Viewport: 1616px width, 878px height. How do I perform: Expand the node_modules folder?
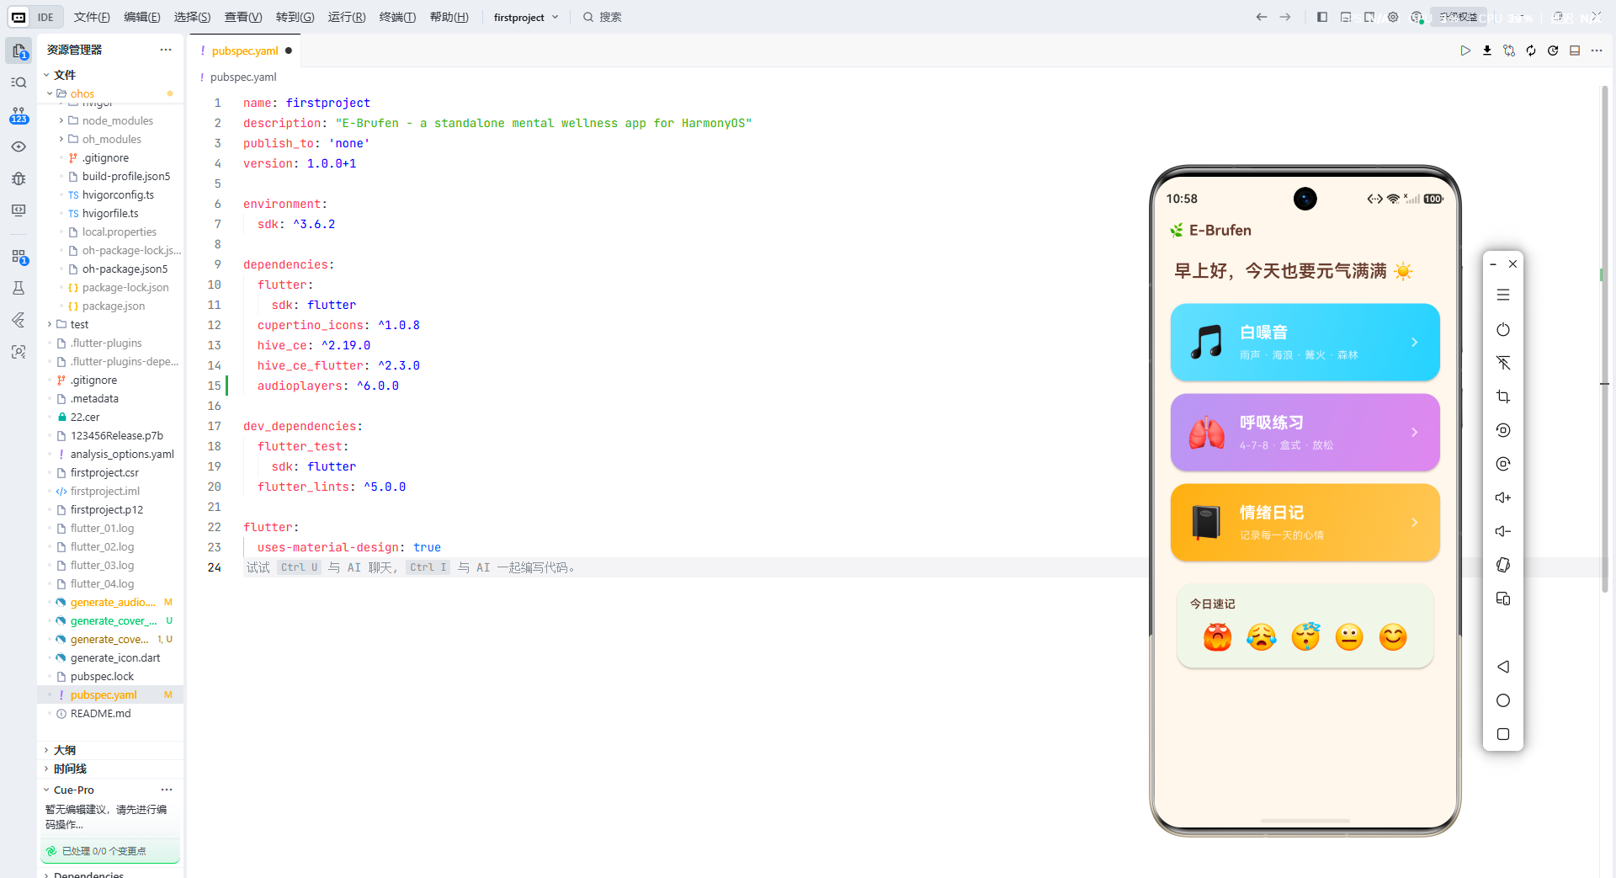pos(61,120)
